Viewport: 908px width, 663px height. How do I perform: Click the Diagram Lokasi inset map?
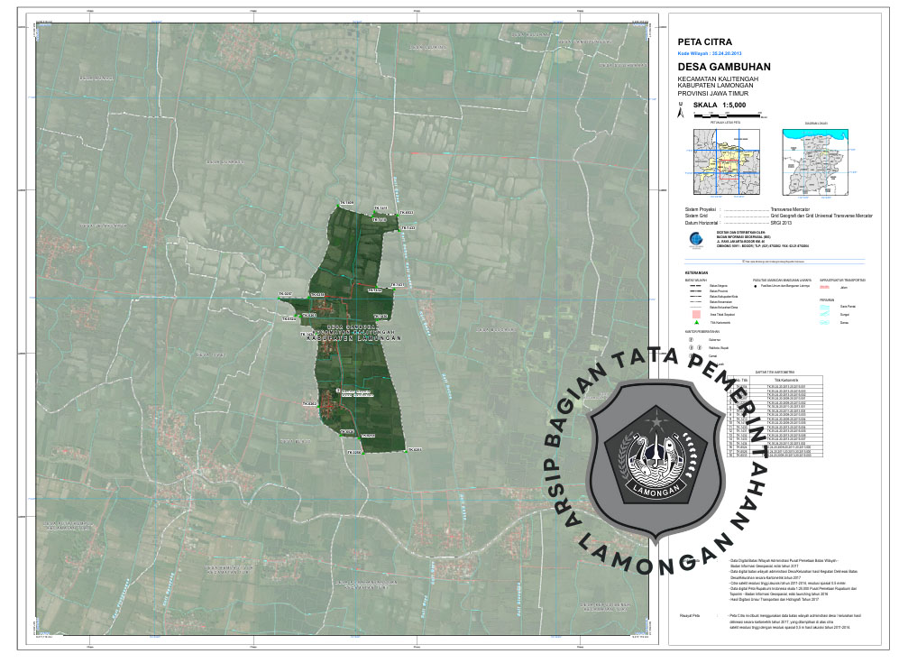816,161
